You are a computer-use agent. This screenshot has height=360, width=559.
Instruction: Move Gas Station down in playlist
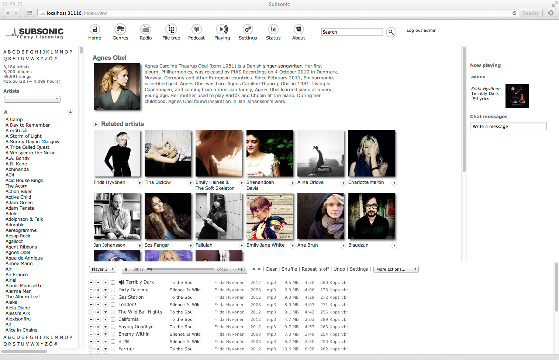coord(106,297)
